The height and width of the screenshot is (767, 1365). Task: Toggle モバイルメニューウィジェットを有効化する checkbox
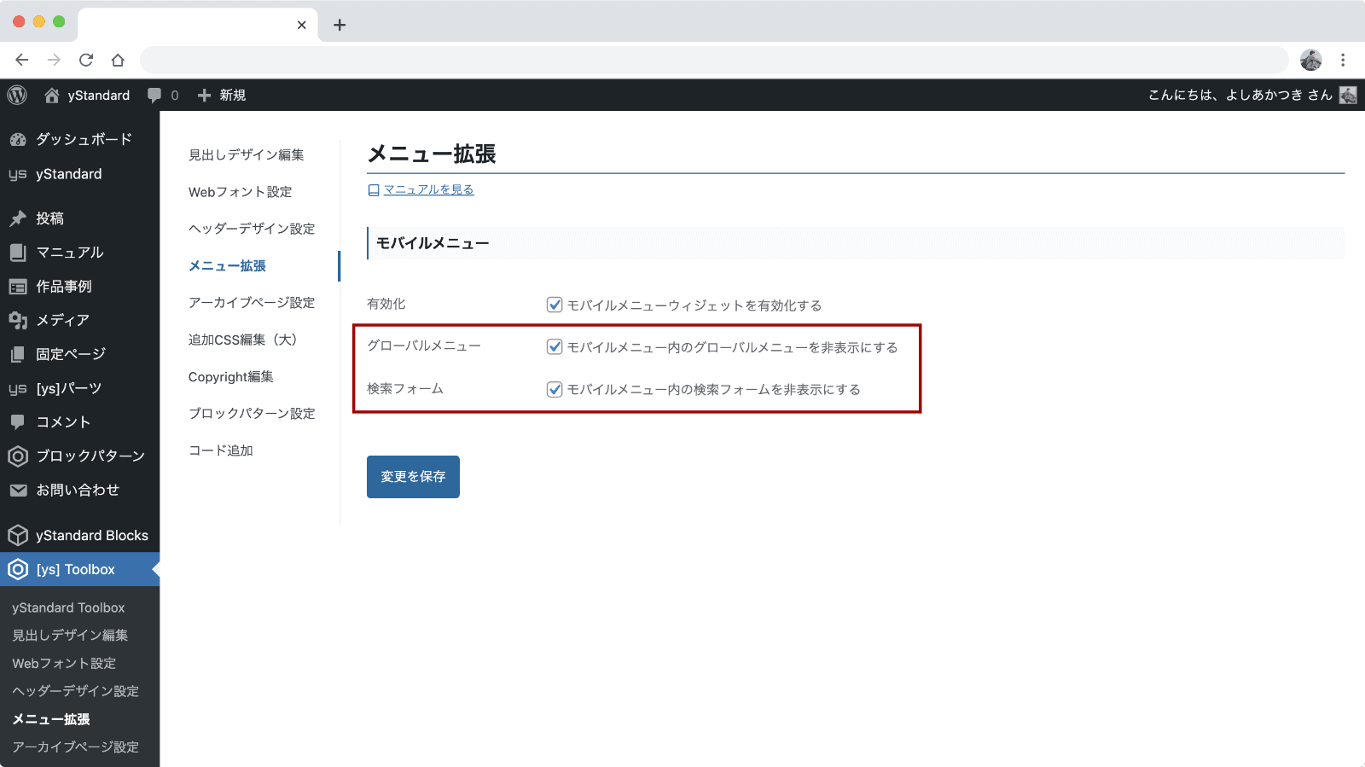[555, 305]
